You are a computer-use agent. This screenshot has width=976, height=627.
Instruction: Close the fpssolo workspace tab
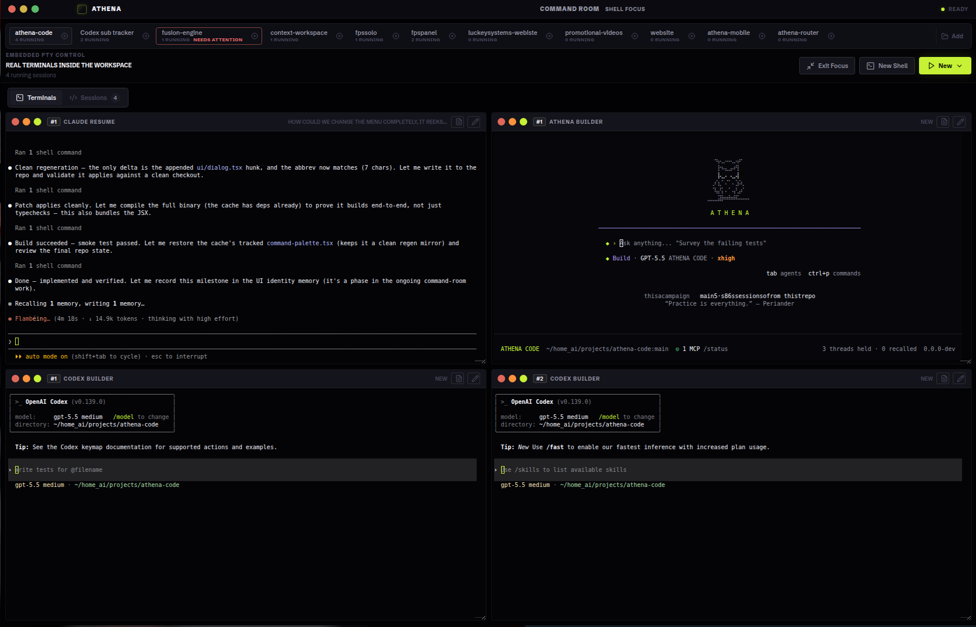coord(396,36)
